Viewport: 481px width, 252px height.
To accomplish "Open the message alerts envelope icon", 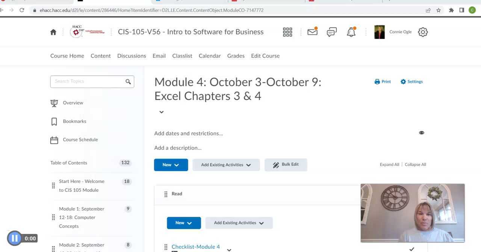I will click(x=312, y=32).
